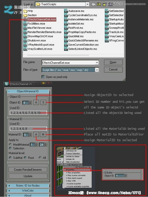Choose Hide Unselected menu entry
Viewport: 148px width, 197px height.
point(73,162)
